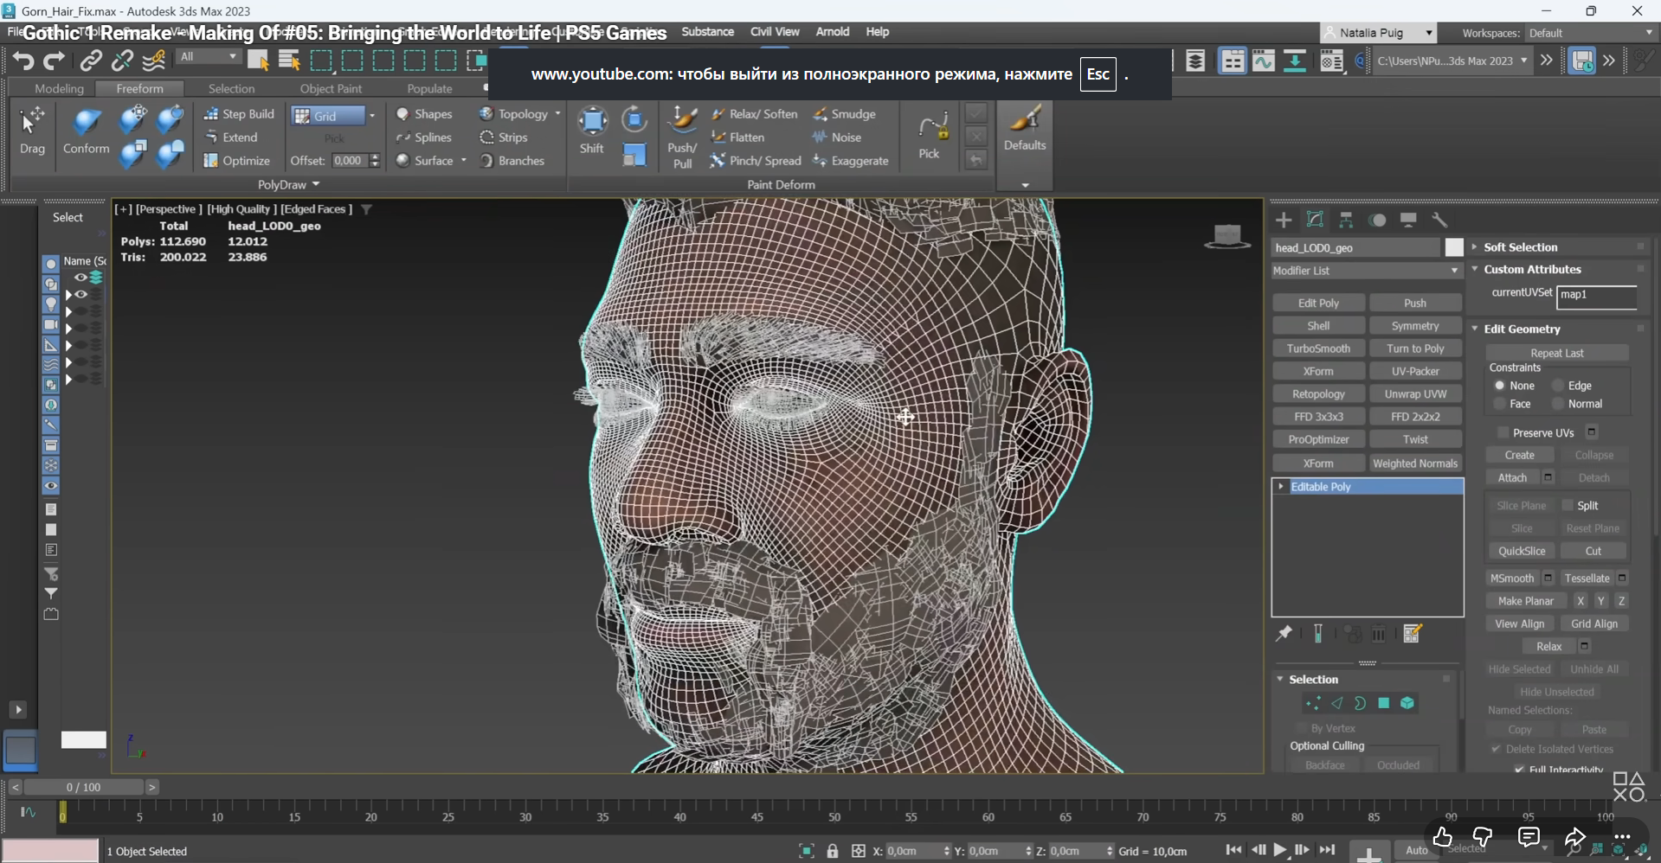This screenshot has width=1661, height=863.
Task: Open the Layer Explorer from the toolbar
Action: pyautogui.click(x=1195, y=61)
